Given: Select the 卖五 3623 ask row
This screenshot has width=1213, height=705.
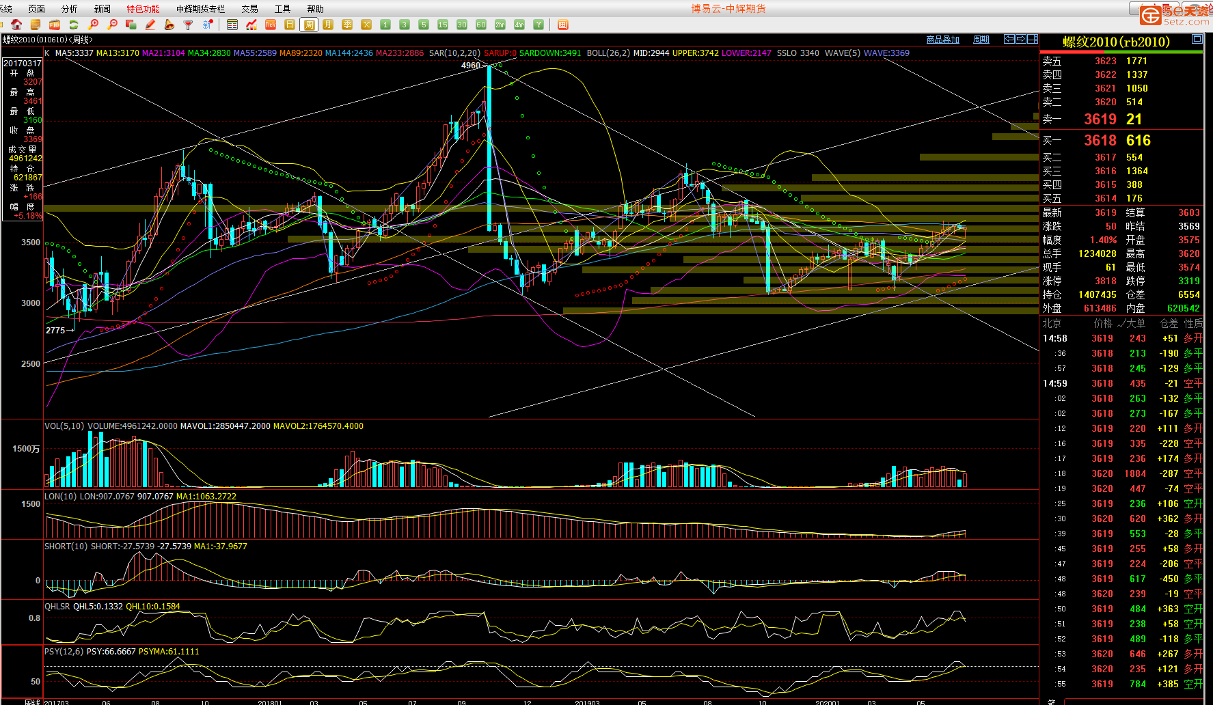Looking at the screenshot, I should pos(1121,61).
